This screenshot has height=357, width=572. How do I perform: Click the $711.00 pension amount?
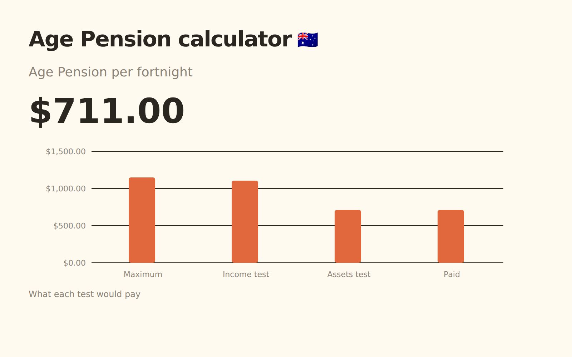(107, 111)
